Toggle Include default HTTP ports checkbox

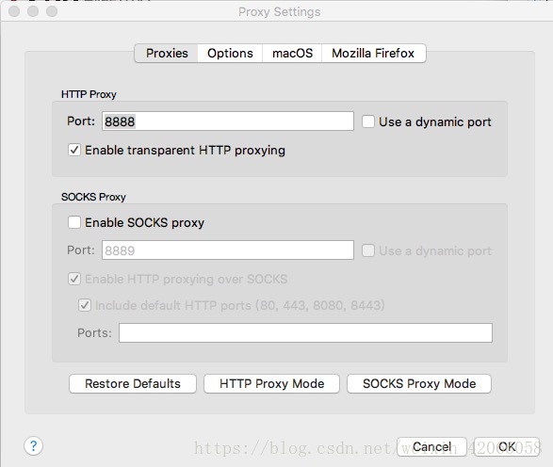[x=85, y=305]
